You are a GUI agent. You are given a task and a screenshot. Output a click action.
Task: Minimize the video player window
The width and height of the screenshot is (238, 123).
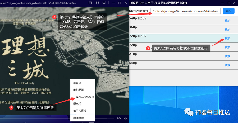click(113, 3)
